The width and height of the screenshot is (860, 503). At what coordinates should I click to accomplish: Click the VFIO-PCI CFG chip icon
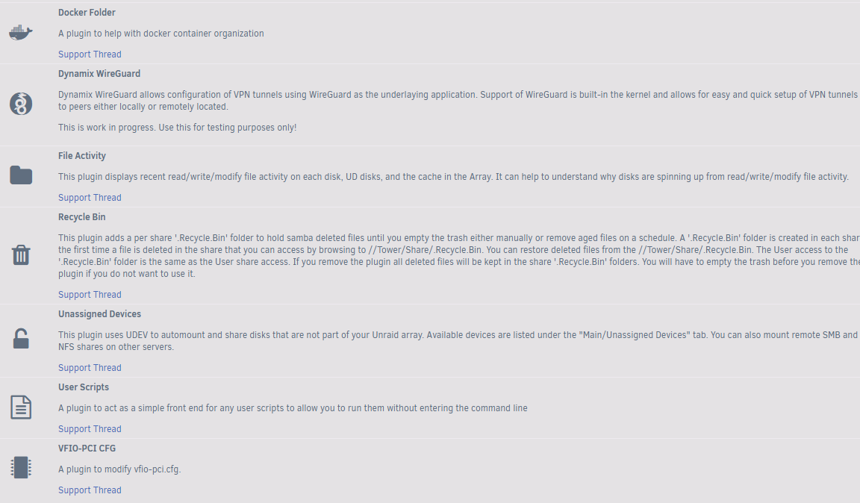(x=21, y=468)
